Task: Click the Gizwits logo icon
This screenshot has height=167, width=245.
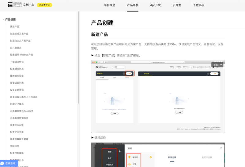Action: click(10, 5)
